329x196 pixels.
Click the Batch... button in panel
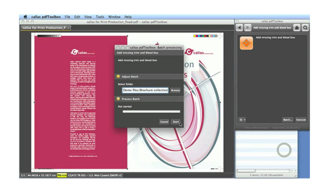pos(288,120)
